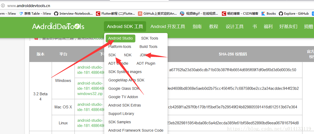Select Google TV Addon menu entry
This screenshot has height=134, width=314.
click(123, 97)
